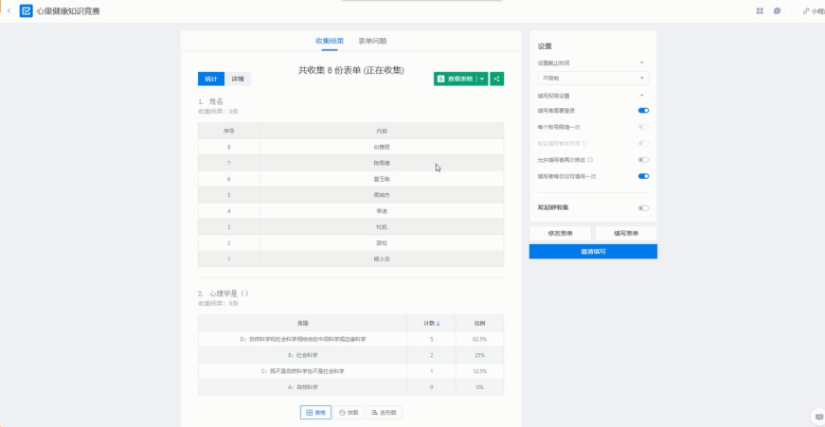Viewport: 825px width, 427px height.
Task: Open the 不限制 deadline dropdown
Action: point(593,78)
